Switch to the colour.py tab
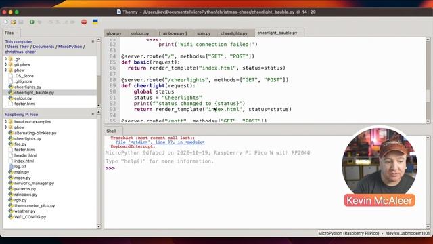The height and width of the screenshot is (244, 433). 140,33
